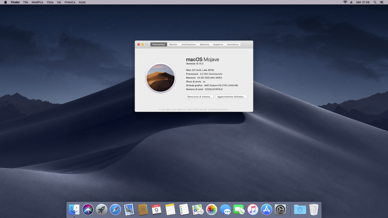Screen dimensions: 388x218
Task: Click the Versione 10.14.2 text
Action: [x=195, y=64]
